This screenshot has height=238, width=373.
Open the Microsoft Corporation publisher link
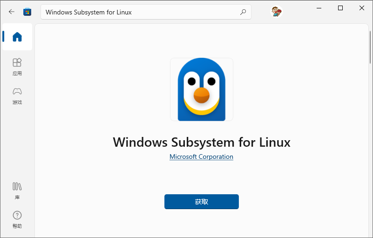pos(201,156)
